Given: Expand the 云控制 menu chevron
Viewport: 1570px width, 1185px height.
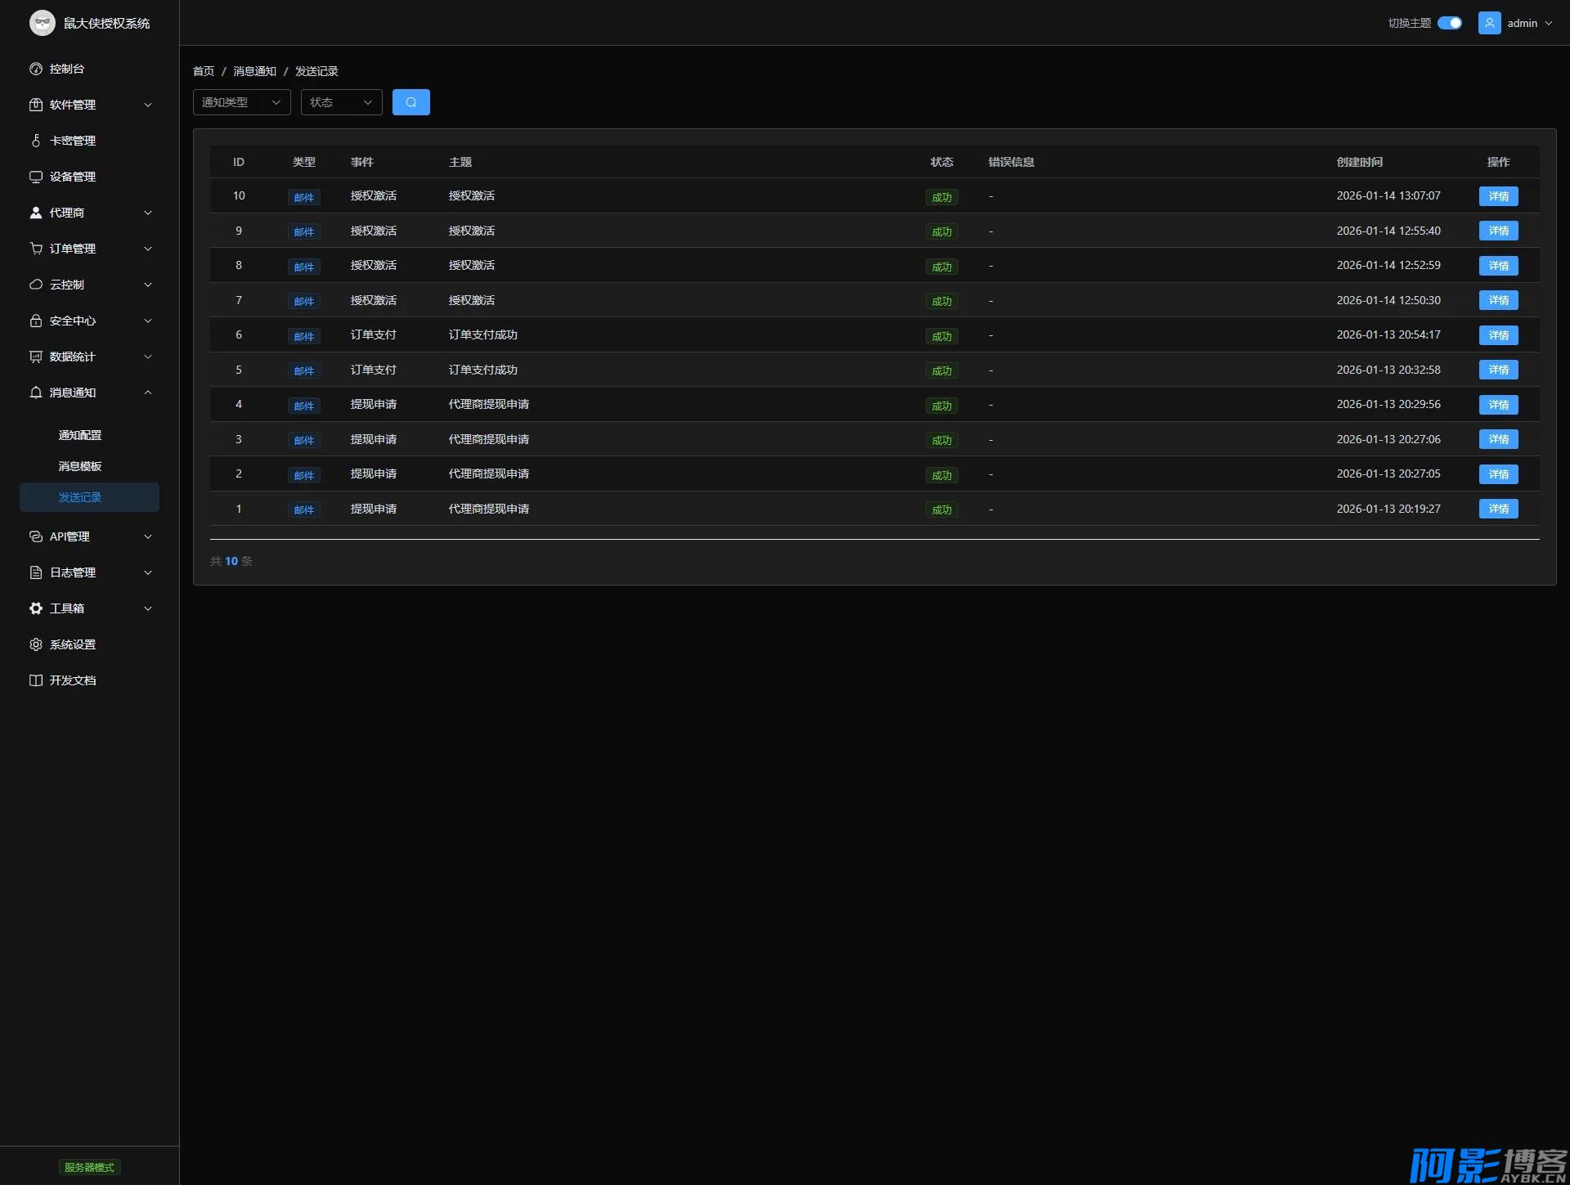Looking at the screenshot, I should pos(148,285).
